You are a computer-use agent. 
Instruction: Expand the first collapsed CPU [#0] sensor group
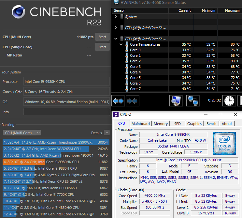116,27
